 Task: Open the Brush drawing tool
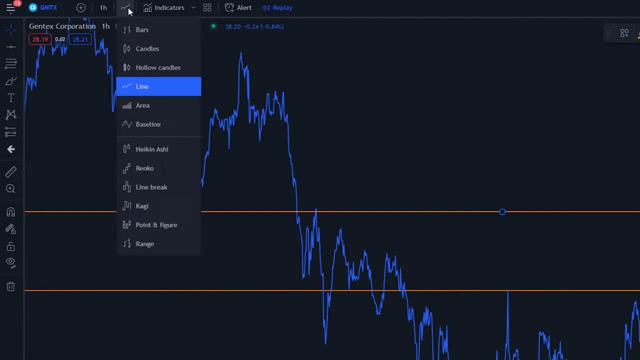pyautogui.click(x=10, y=81)
